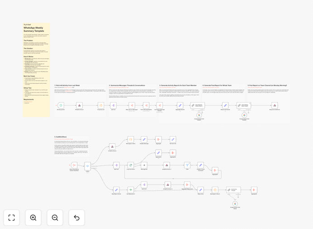Open the Messages to Items code node before Summarize Threads
313x229 pixels.
[215, 190]
